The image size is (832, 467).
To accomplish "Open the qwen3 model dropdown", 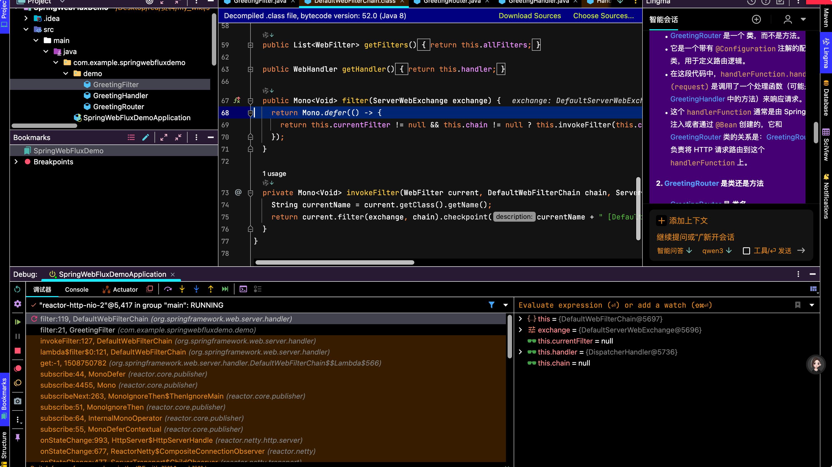I will point(716,251).
